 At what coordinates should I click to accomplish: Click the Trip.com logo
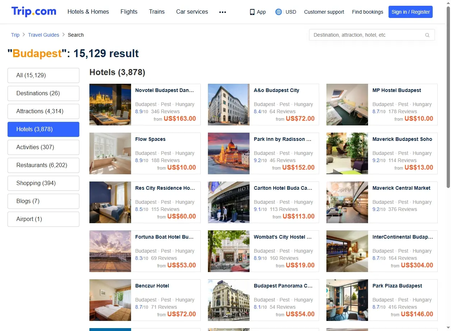(x=34, y=12)
